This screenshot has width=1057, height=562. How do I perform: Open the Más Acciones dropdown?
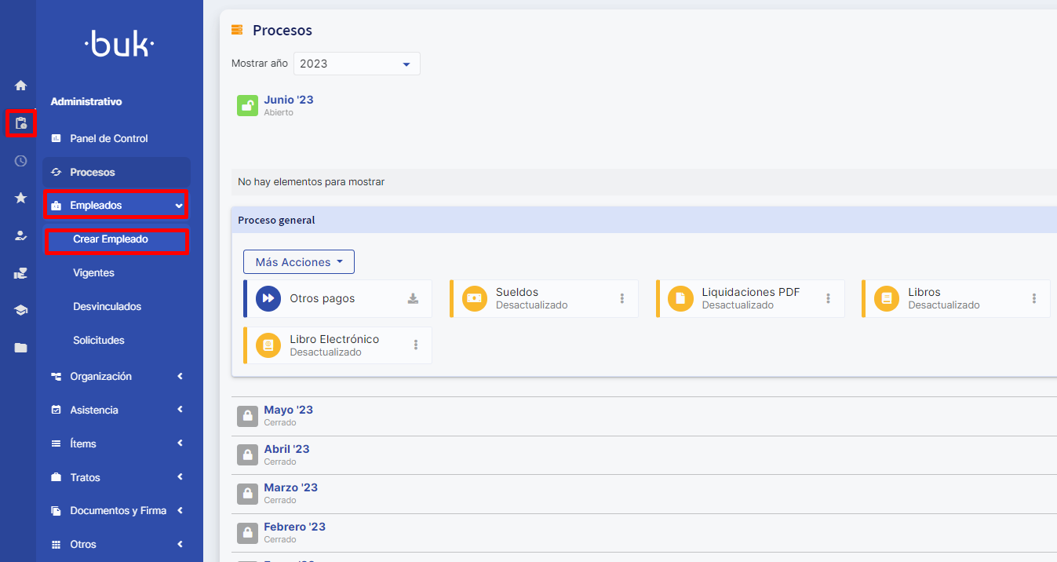click(299, 262)
